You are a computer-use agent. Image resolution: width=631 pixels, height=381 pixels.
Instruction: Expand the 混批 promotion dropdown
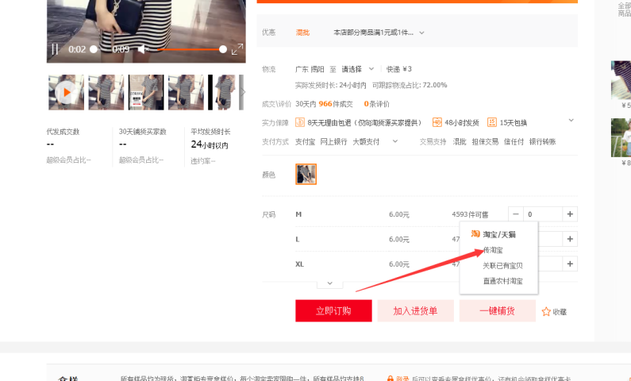pos(421,33)
